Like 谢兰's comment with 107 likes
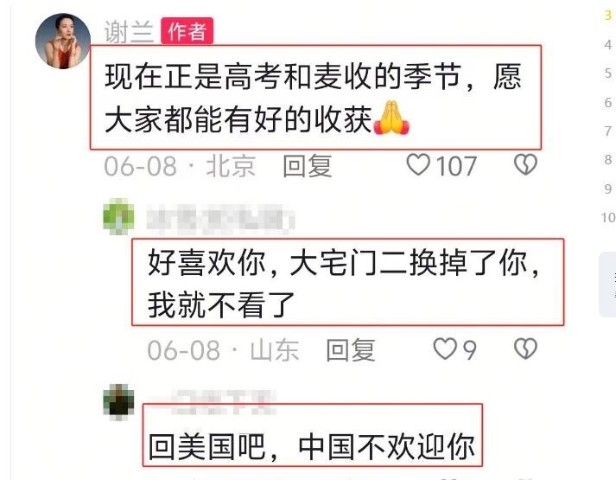Screen dimensions: 616x480 (418, 164)
